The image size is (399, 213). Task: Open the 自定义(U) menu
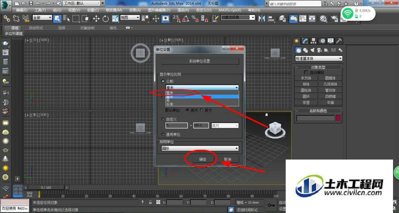pyautogui.click(x=203, y=10)
